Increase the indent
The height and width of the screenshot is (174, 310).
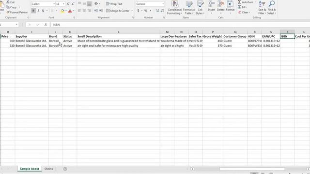click(101, 11)
